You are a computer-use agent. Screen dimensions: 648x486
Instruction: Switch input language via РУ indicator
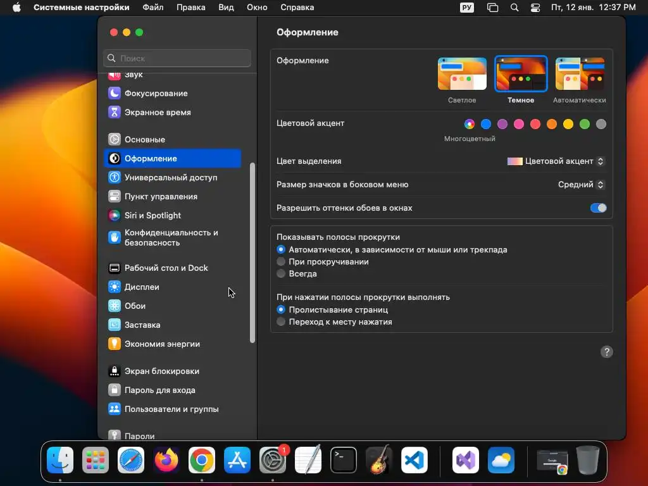[x=467, y=8]
